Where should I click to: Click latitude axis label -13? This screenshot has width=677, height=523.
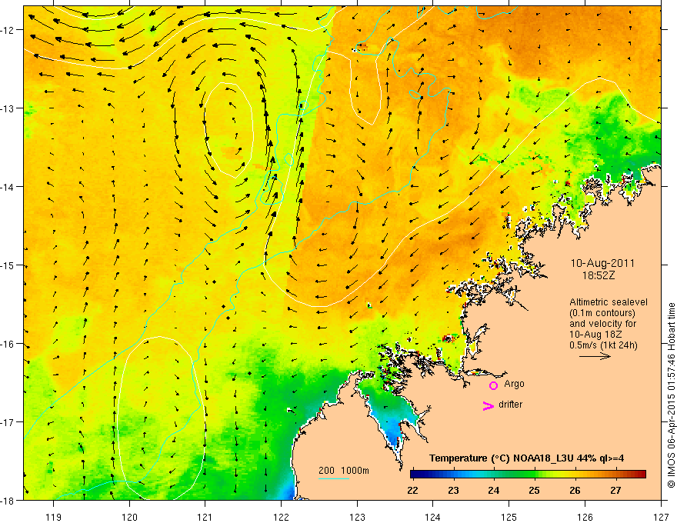(8, 108)
